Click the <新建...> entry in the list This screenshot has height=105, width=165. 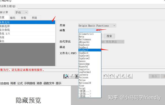tap(90, 91)
